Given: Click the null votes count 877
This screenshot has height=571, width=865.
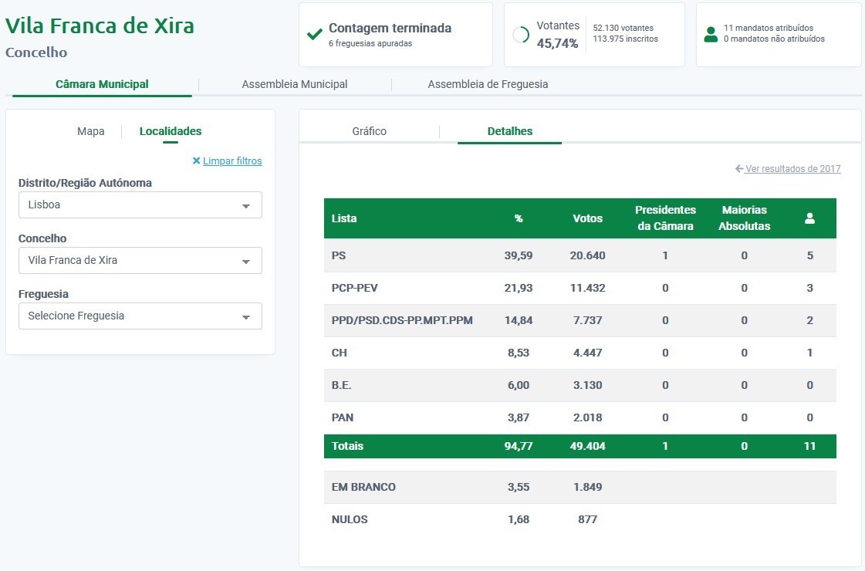Looking at the screenshot, I should click(587, 520).
